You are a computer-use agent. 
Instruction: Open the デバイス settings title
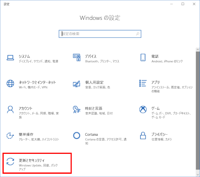click(x=91, y=56)
